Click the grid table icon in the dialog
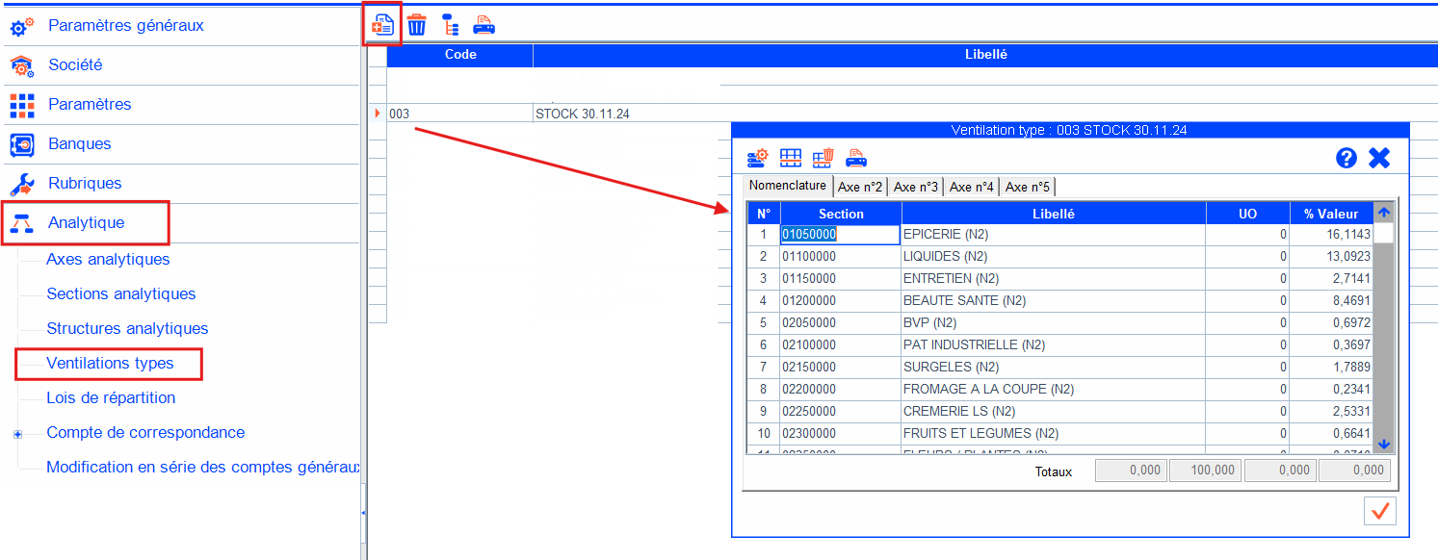The height and width of the screenshot is (560, 1438). 791,158
